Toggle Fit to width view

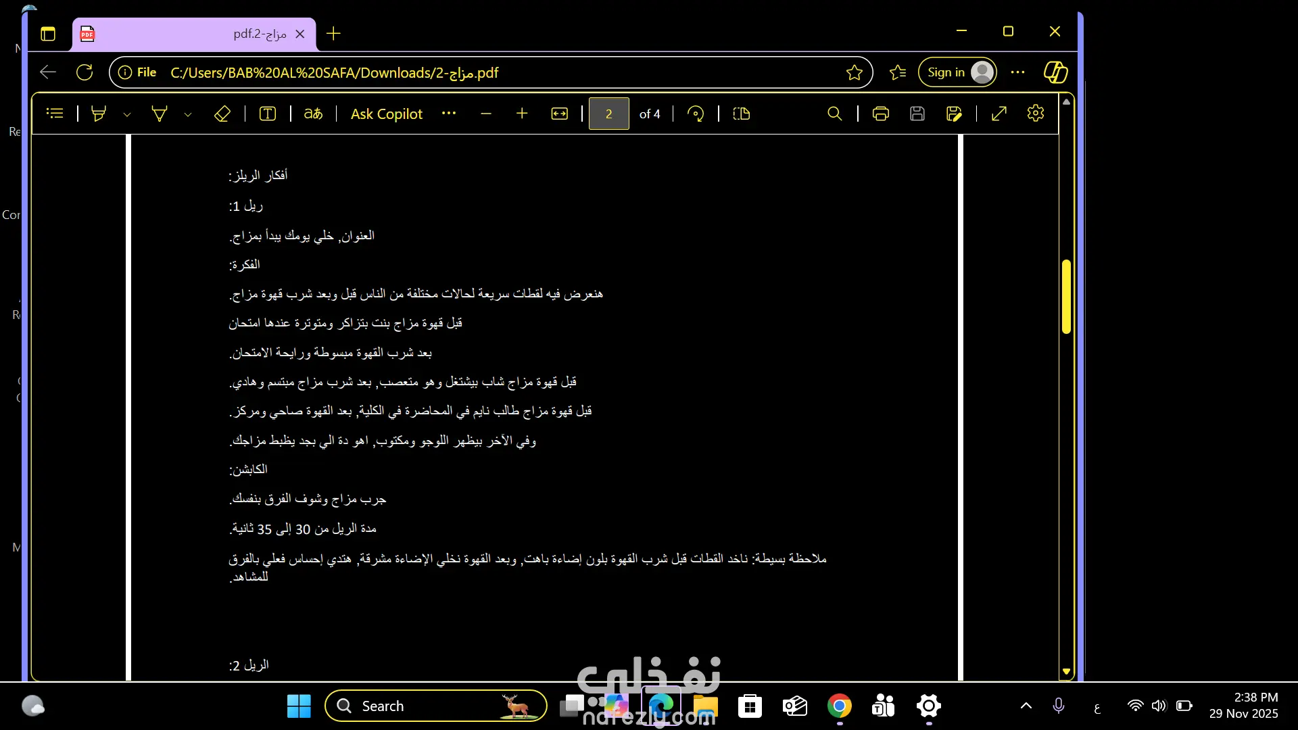coord(560,114)
